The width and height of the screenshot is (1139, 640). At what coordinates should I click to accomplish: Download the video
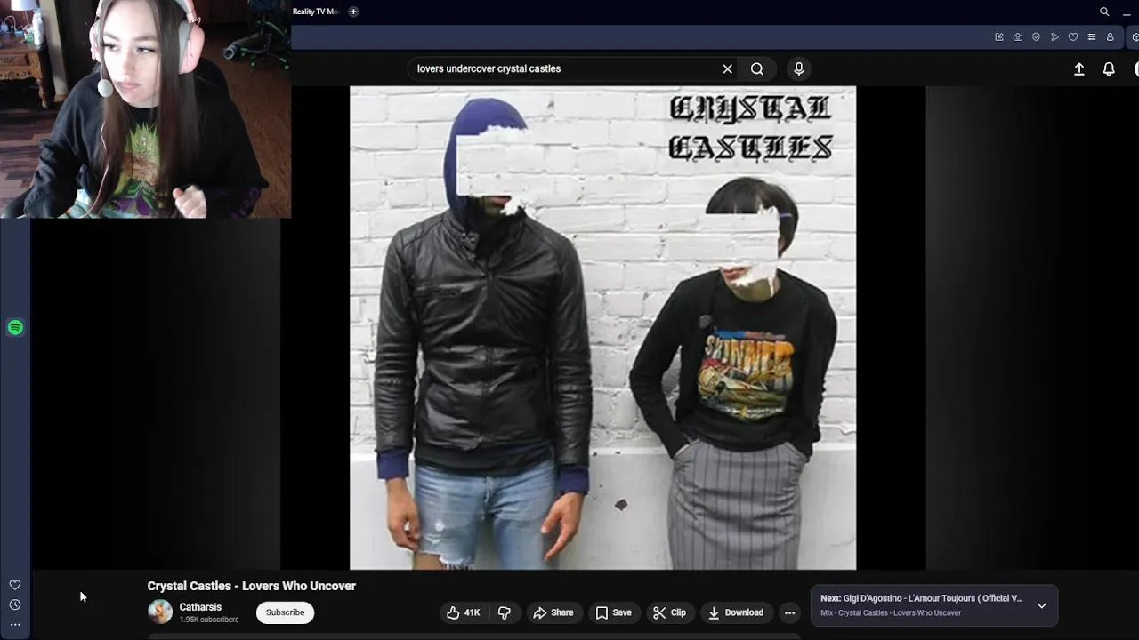point(735,612)
